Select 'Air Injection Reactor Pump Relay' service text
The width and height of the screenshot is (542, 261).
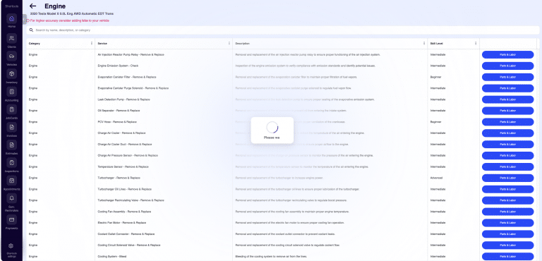click(x=131, y=54)
